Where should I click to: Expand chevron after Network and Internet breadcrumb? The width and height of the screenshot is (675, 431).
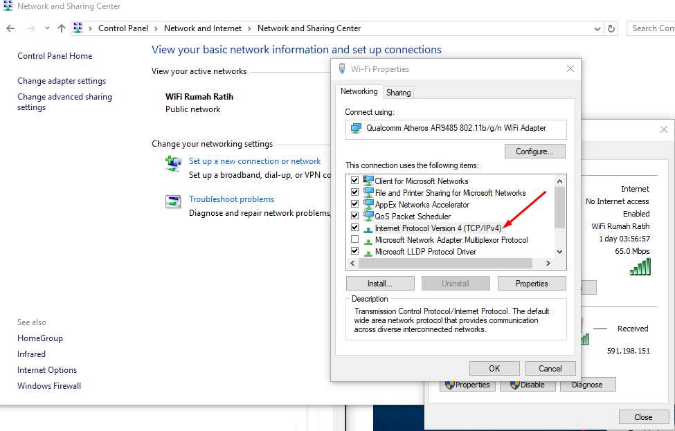tap(249, 28)
